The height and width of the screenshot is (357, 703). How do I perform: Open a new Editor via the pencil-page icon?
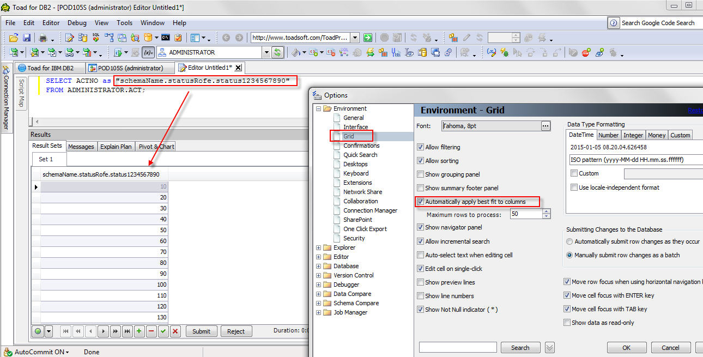click(69, 38)
